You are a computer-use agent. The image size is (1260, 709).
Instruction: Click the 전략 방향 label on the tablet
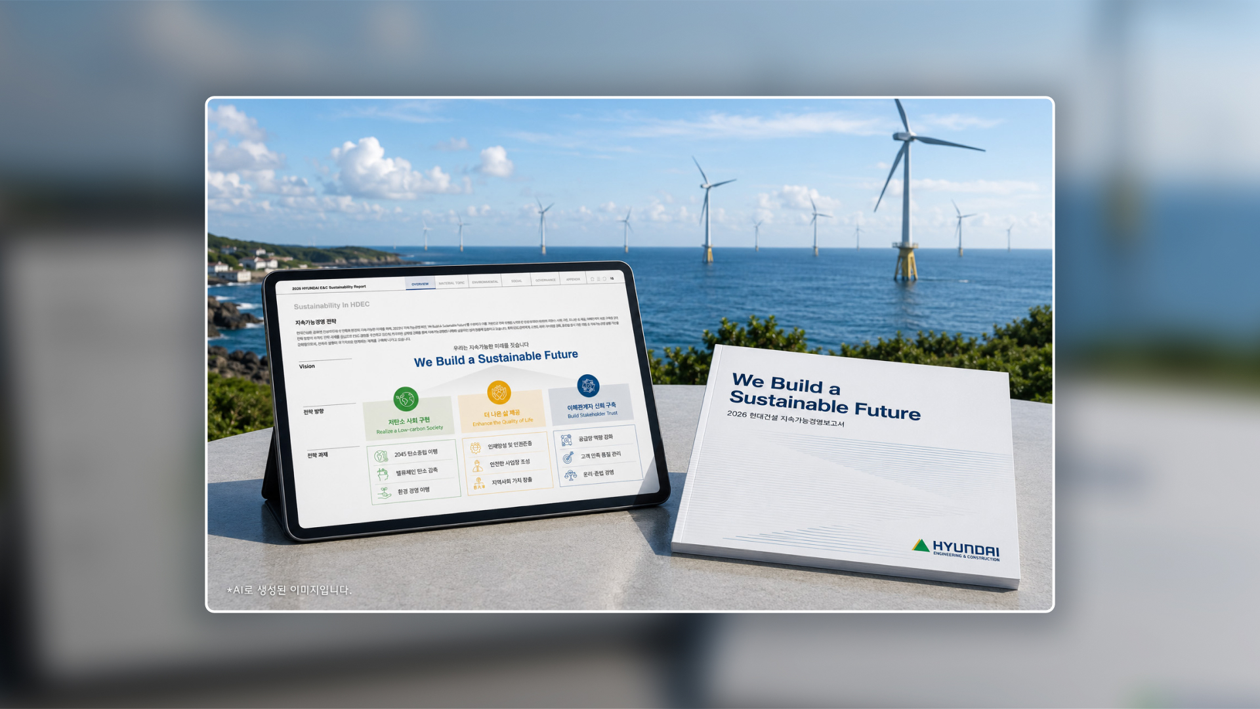pos(313,412)
